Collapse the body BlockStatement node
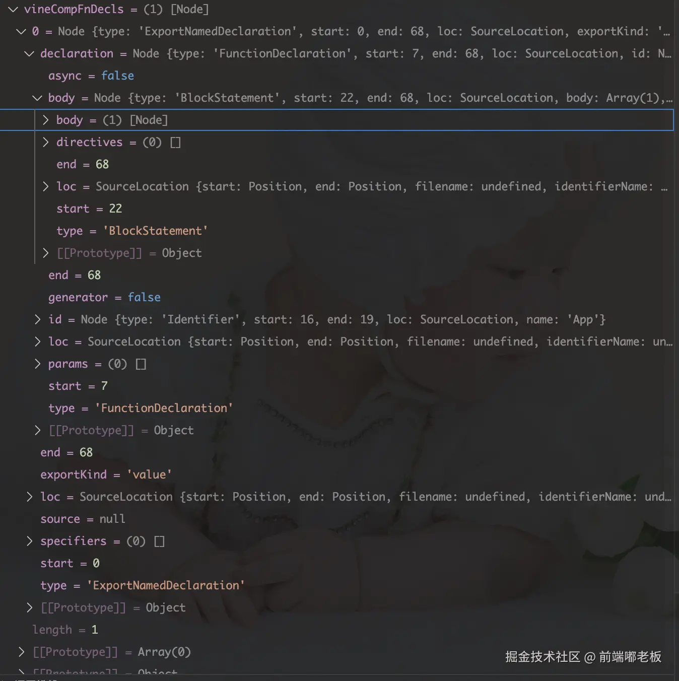The image size is (679, 681). (x=37, y=98)
